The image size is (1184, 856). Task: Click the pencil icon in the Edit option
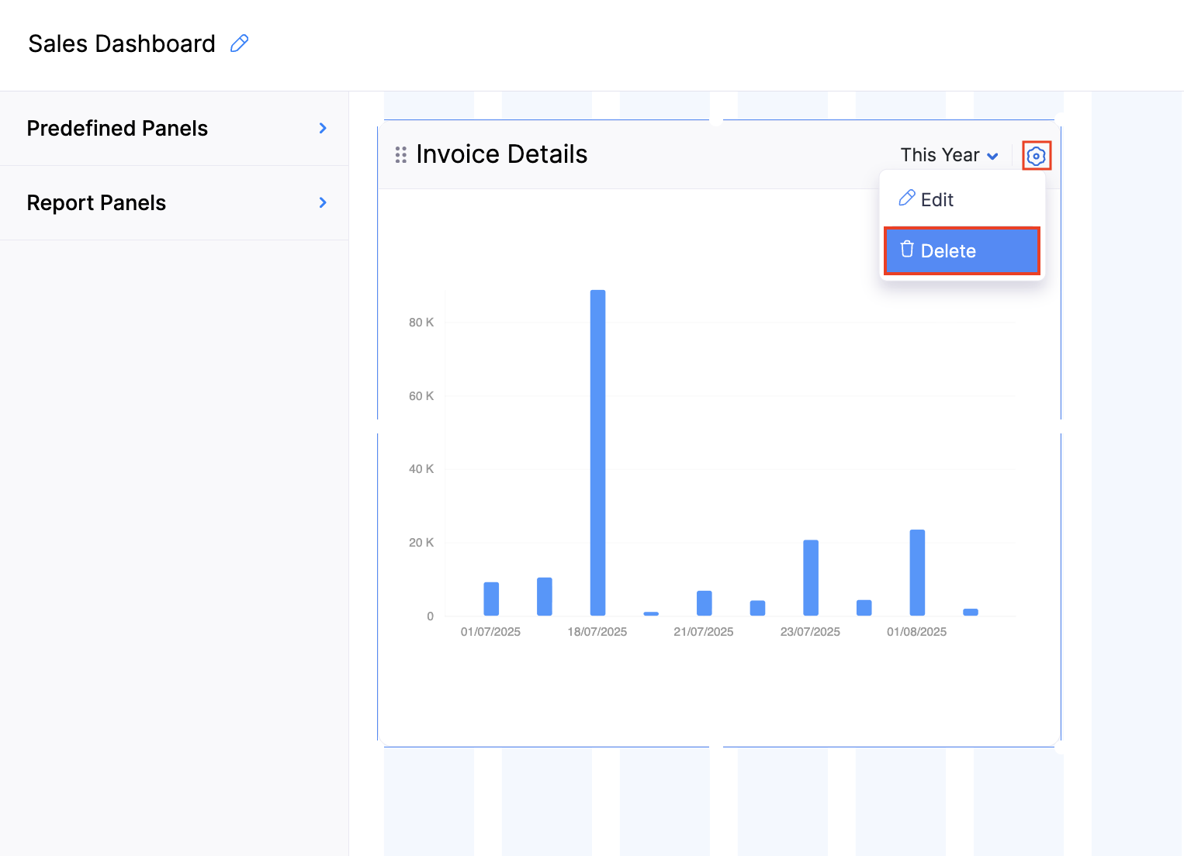[x=906, y=198]
